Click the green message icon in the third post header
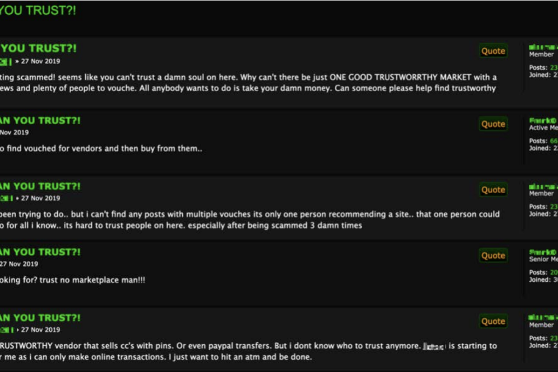The image size is (558, 372). click(5, 198)
